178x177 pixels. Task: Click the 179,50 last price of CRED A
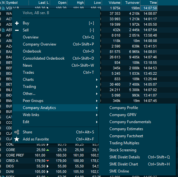(40, 161)
